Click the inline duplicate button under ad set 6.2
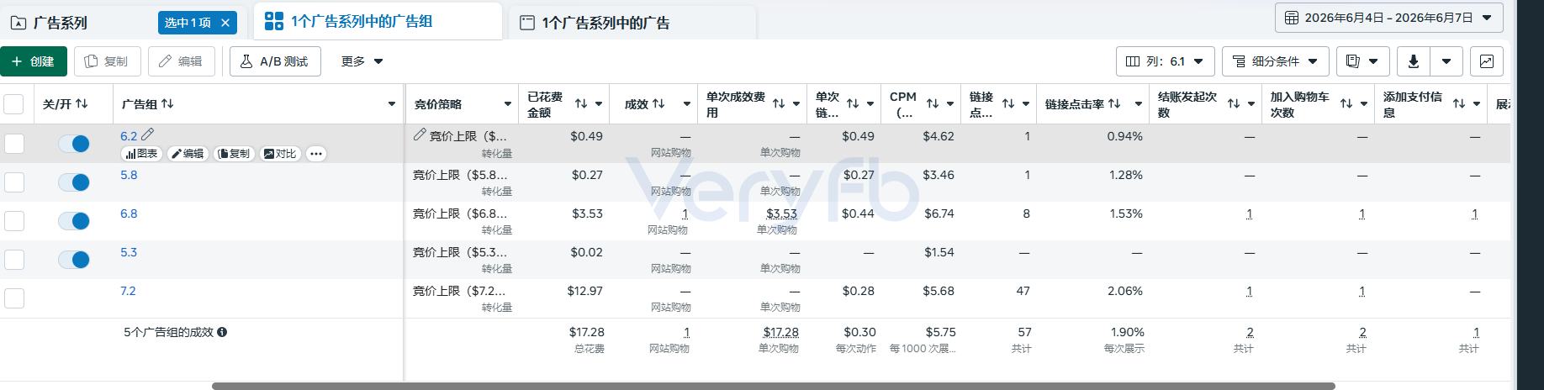This screenshot has width=1544, height=390. coord(234,154)
